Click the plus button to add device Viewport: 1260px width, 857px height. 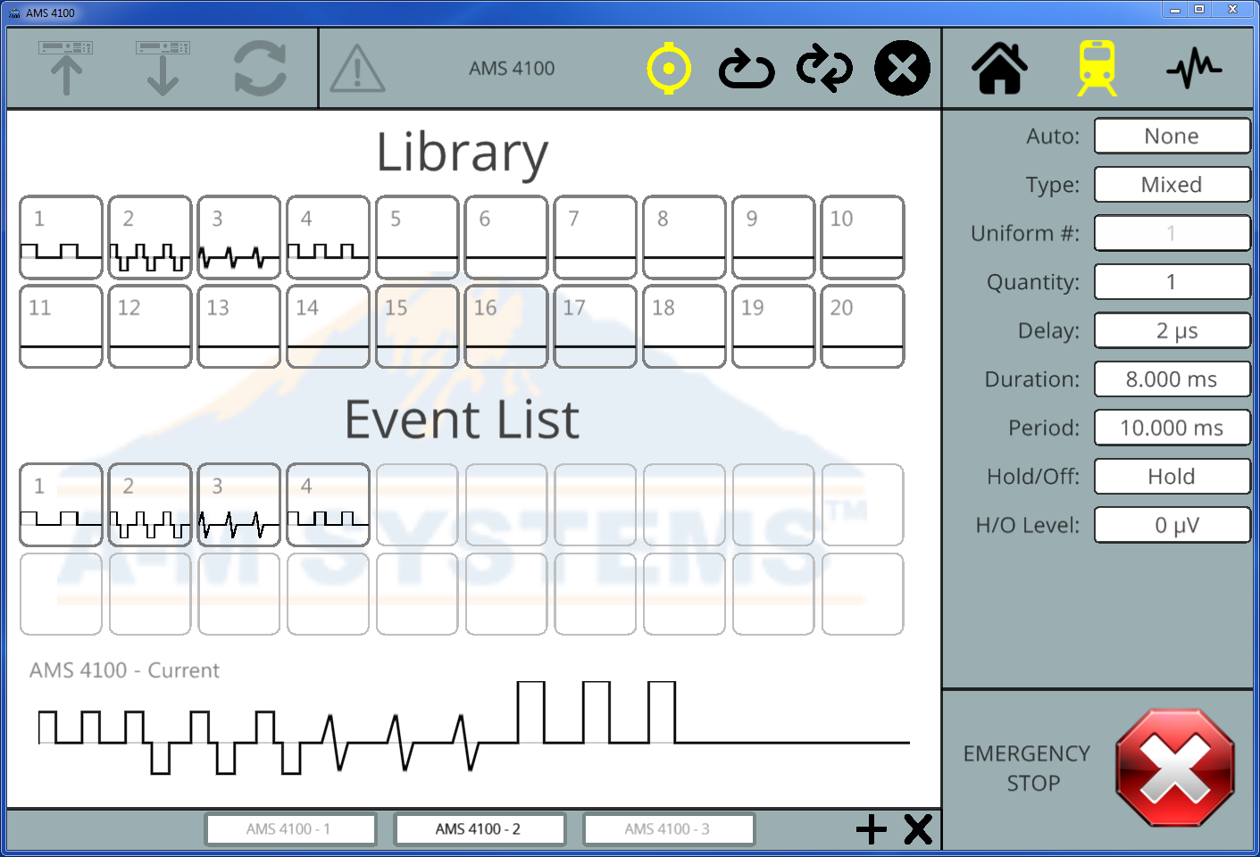coord(871,829)
